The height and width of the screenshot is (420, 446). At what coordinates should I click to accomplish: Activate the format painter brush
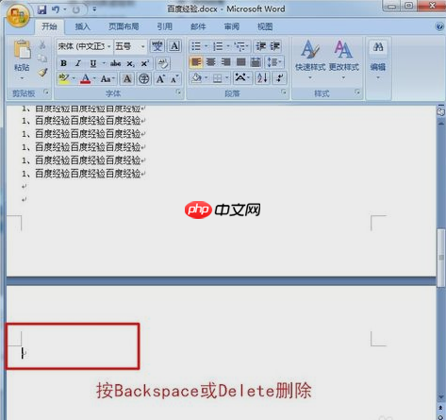[42, 73]
